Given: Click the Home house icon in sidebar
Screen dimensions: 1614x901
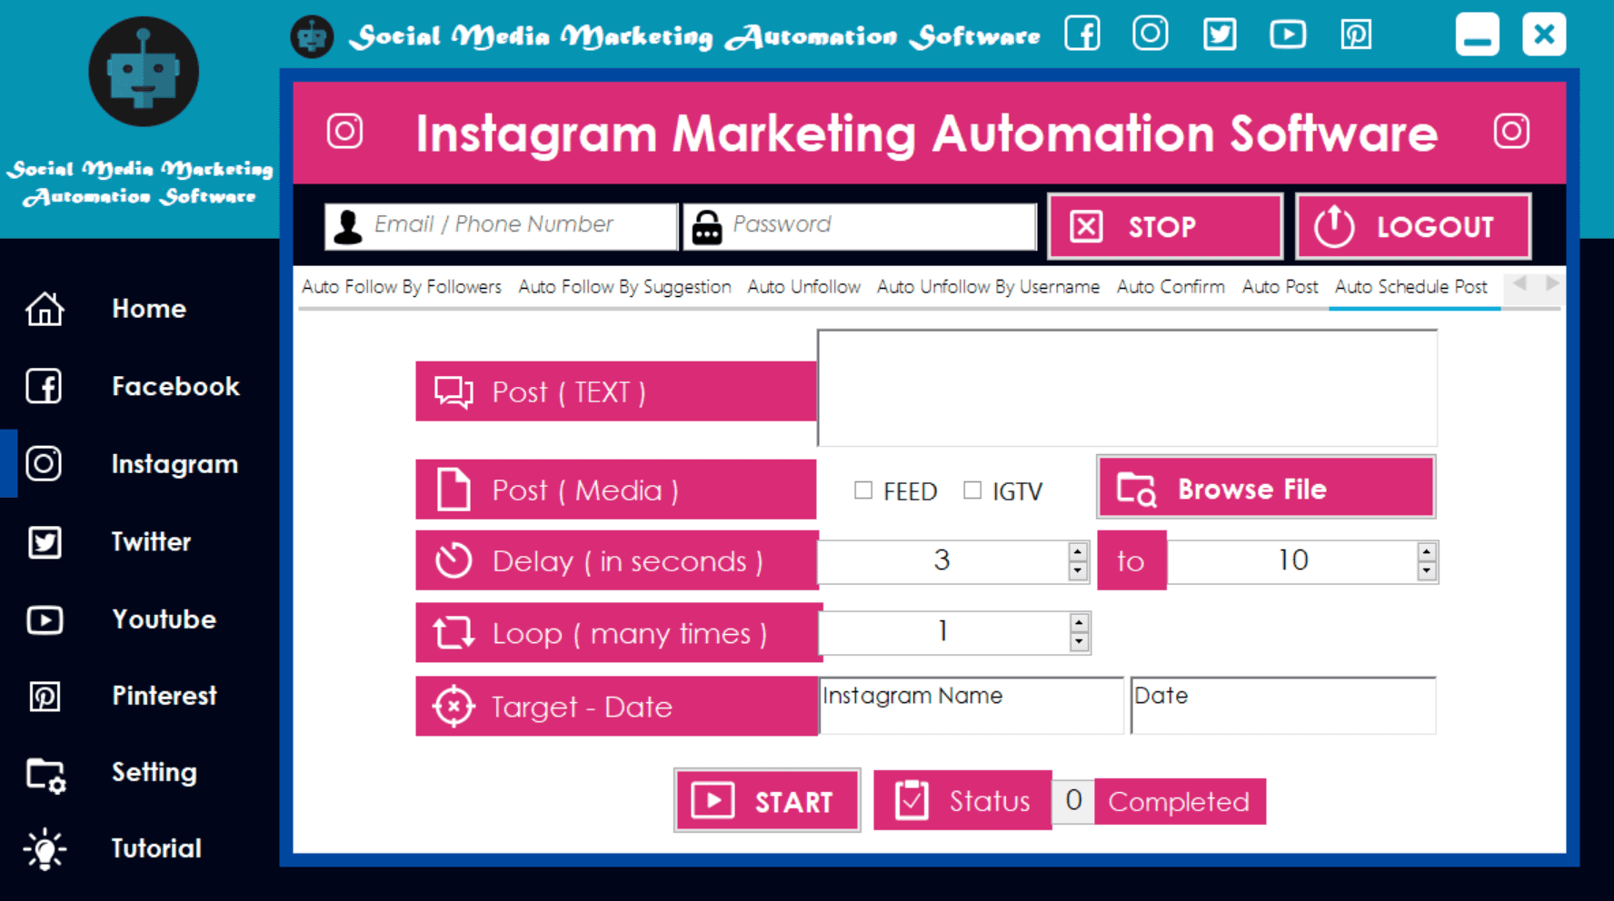Looking at the screenshot, I should point(45,309).
